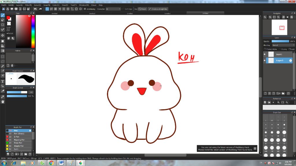
Task: Open the Window menu
Action: pyautogui.click(x=84, y=5)
